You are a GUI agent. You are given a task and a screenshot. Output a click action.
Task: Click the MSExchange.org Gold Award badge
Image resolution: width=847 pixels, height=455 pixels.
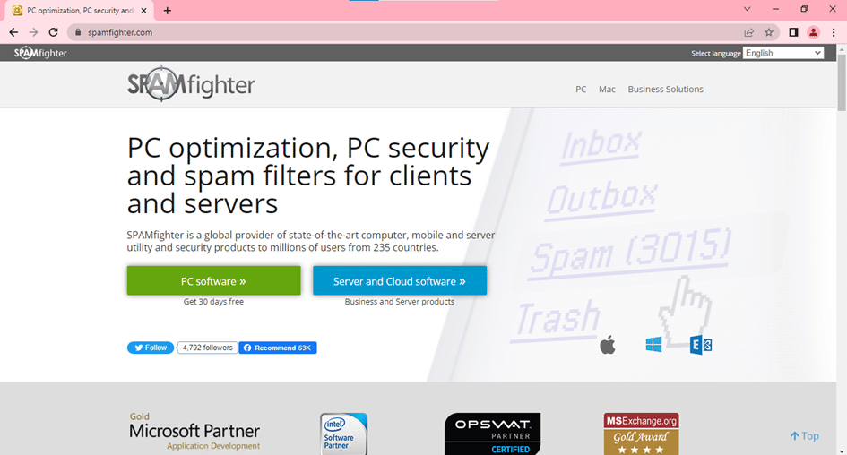[x=641, y=434]
